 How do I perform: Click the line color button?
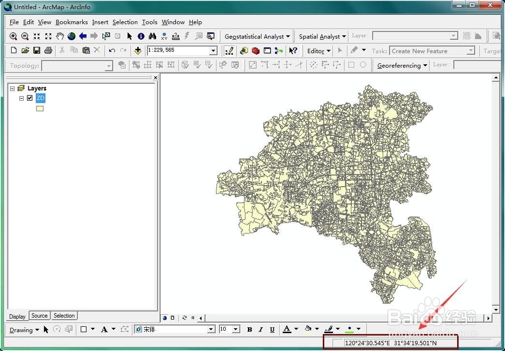329,329
